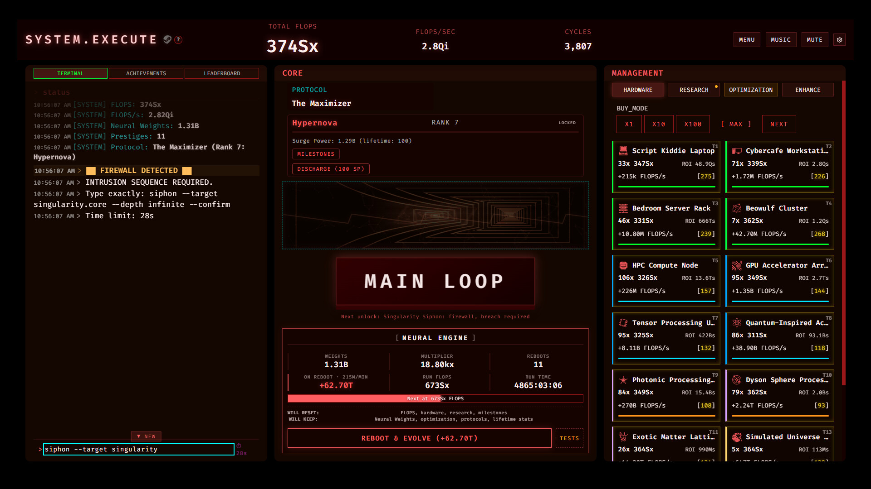This screenshot has width=871, height=489.
Task: Toggle the MUSIC button
Action: 780,40
